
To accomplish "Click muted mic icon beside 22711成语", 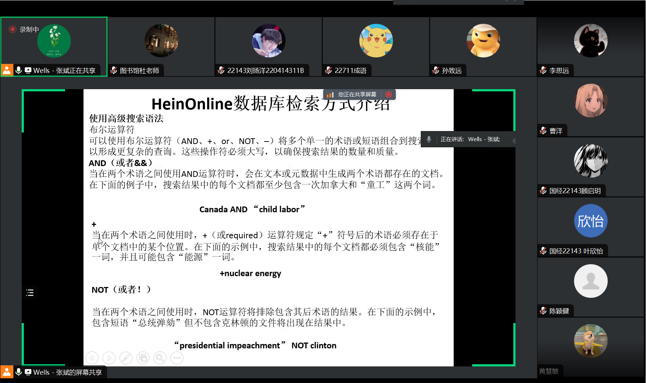I will click(329, 70).
